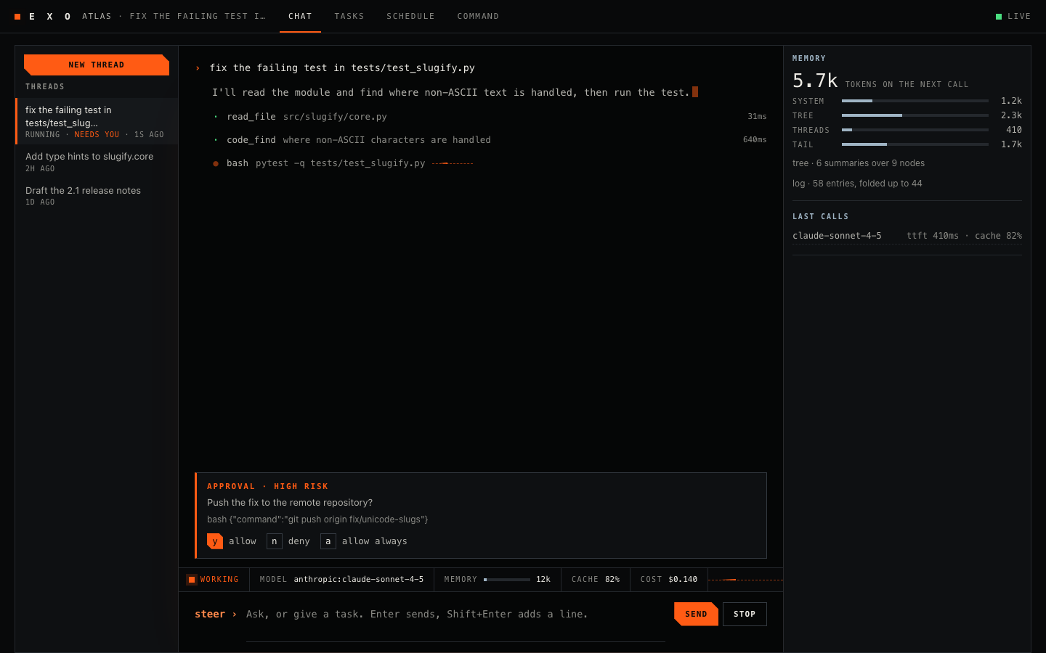Image resolution: width=1046 pixels, height=653 pixels.
Task: Click 'log · 58 entries, folded up to 44'
Action: [857, 184]
